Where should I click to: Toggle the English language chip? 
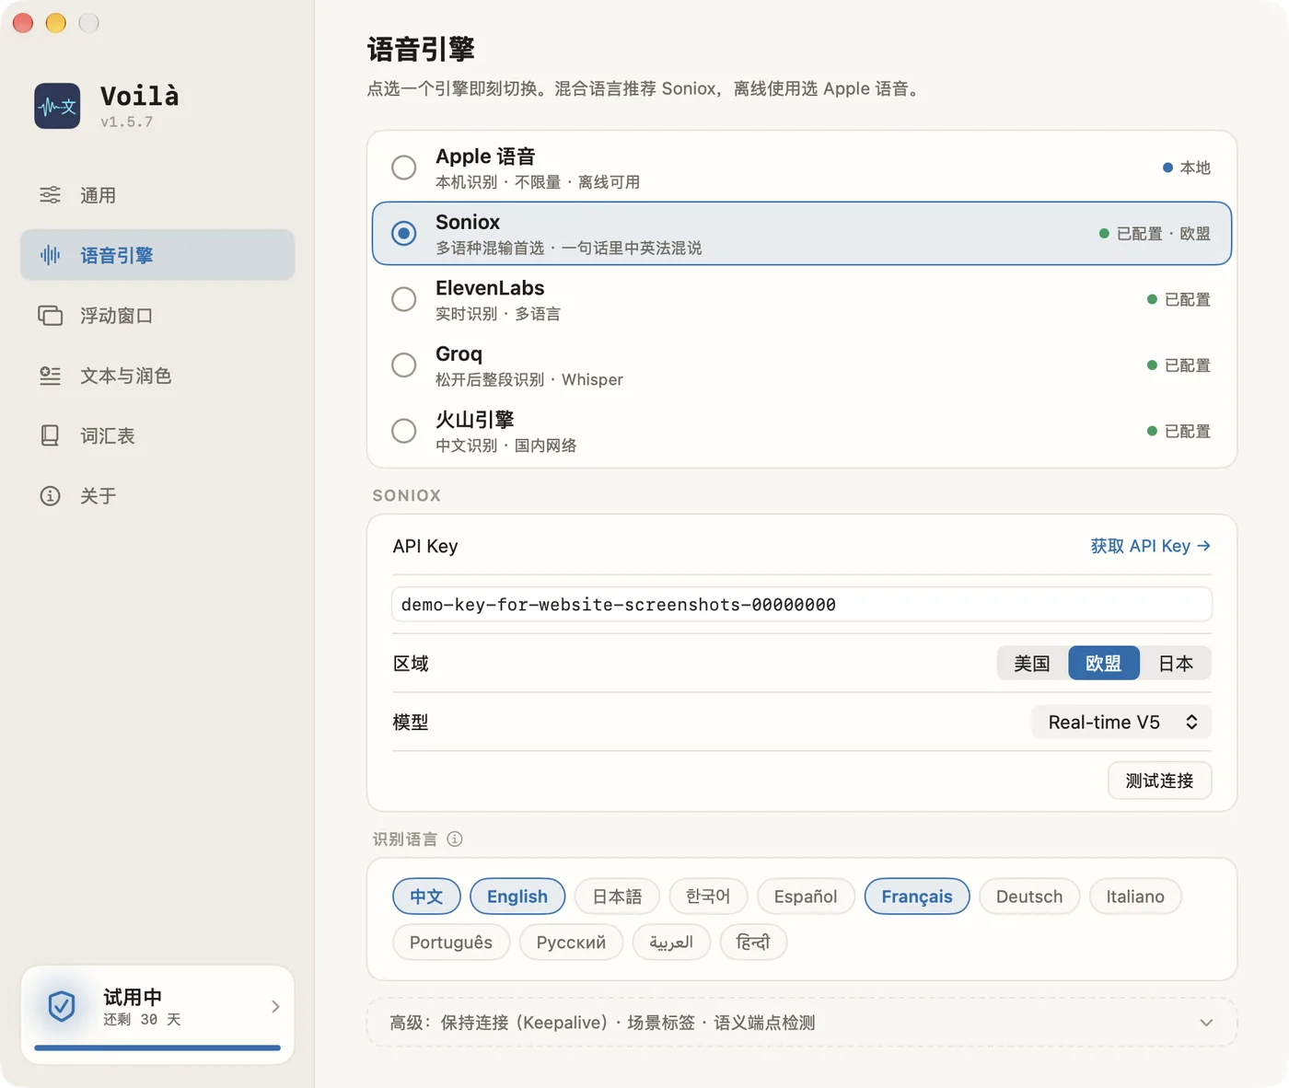(x=517, y=897)
